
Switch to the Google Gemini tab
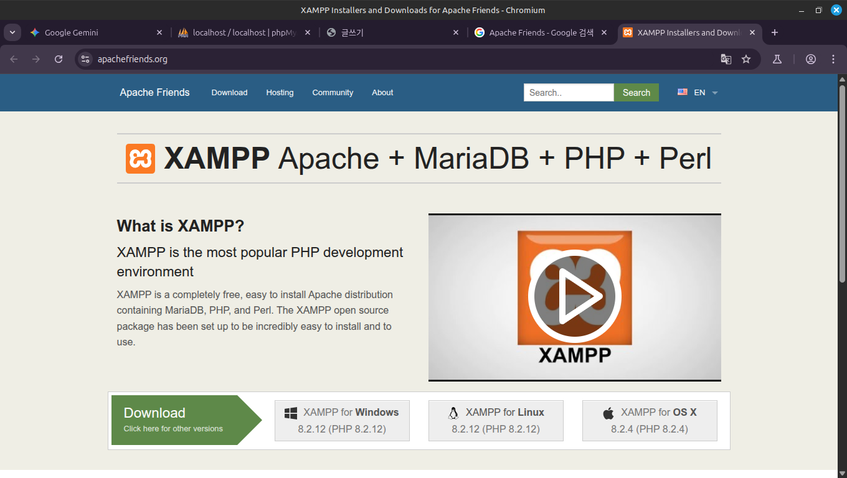tap(97, 32)
